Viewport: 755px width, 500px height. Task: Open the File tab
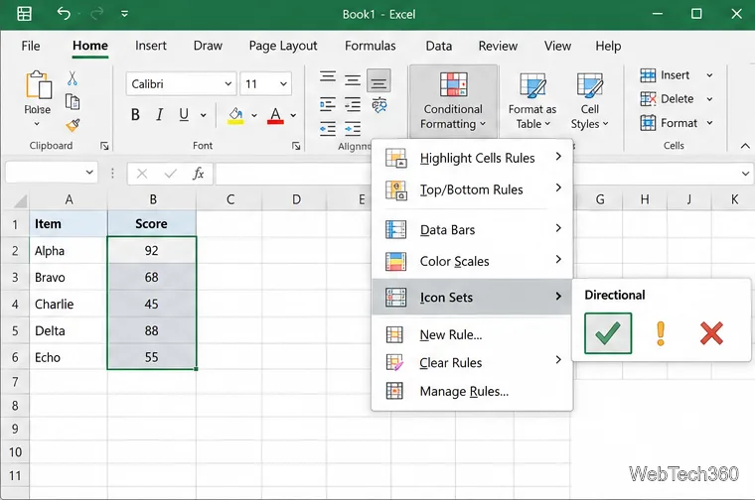31,46
